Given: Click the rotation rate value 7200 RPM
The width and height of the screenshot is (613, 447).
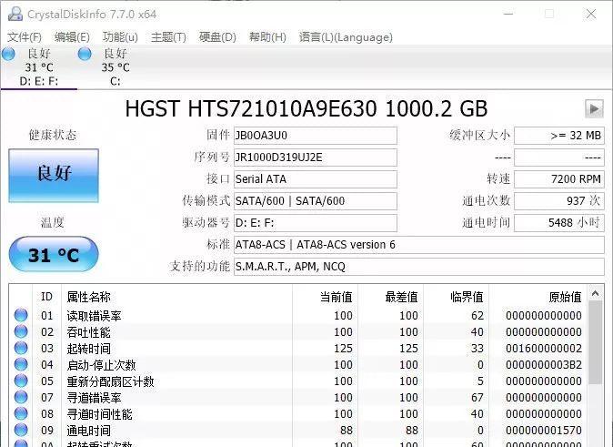Looking at the screenshot, I should coord(559,179).
